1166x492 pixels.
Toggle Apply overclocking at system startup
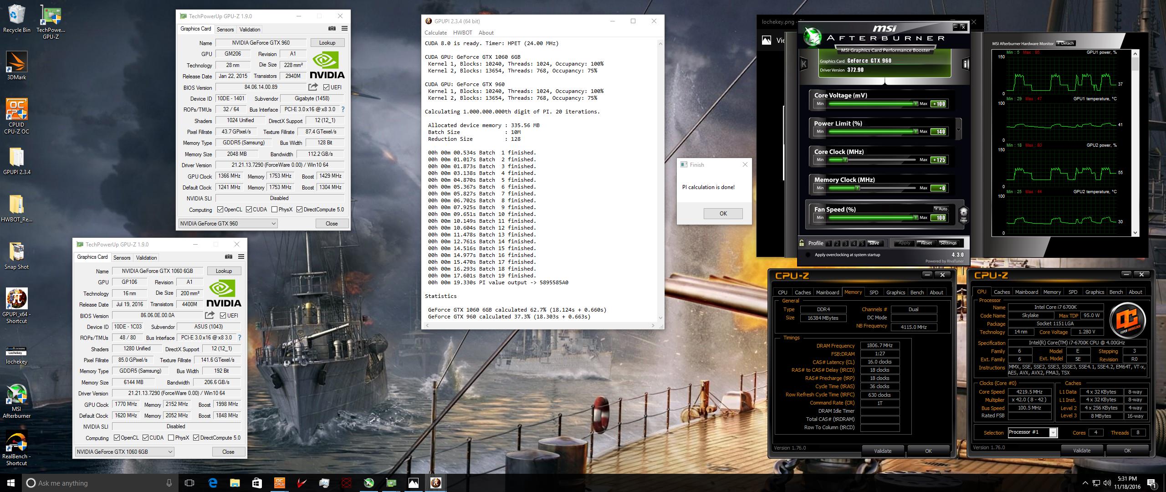pyautogui.click(x=808, y=255)
